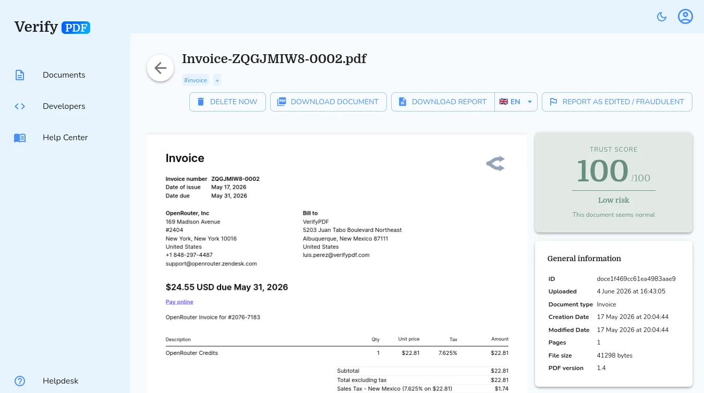Click the DOWNLOAD REPORT button
The width and height of the screenshot is (704, 393).
[443, 102]
